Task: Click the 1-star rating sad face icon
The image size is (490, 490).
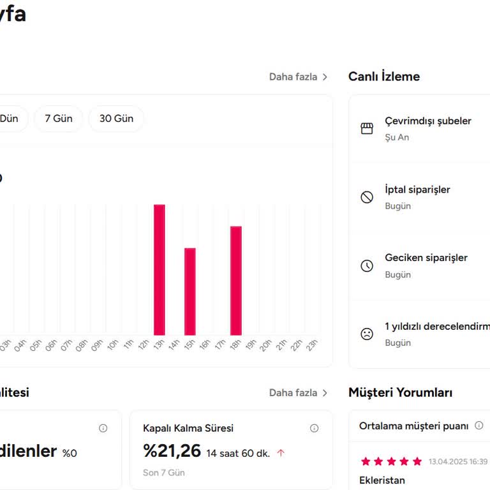Action: 367,334
